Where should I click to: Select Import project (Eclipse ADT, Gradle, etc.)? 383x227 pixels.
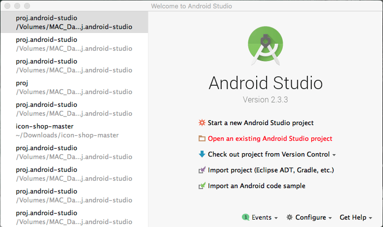271,170
